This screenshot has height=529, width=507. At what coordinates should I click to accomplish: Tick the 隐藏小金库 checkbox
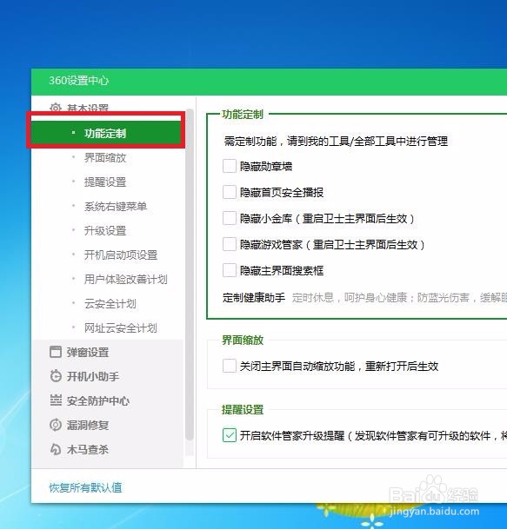[x=230, y=218]
